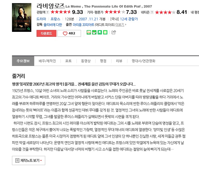Switch to the 포토 tab
The image size is (199, 170).
tap(69, 61)
